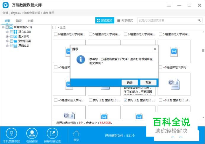Tick the unchecked 实习计划 重新打印 checkbox
This screenshot has height=144, width=205.
[90, 100]
